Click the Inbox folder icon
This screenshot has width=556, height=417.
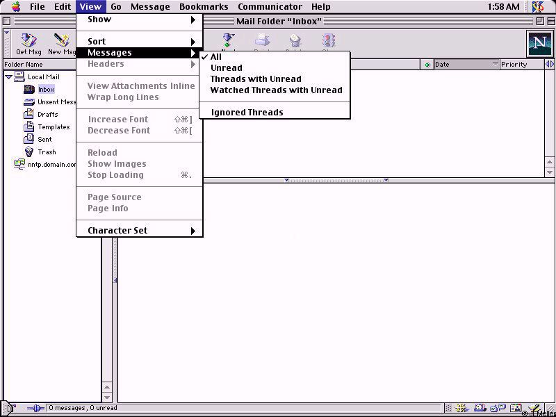(29, 90)
